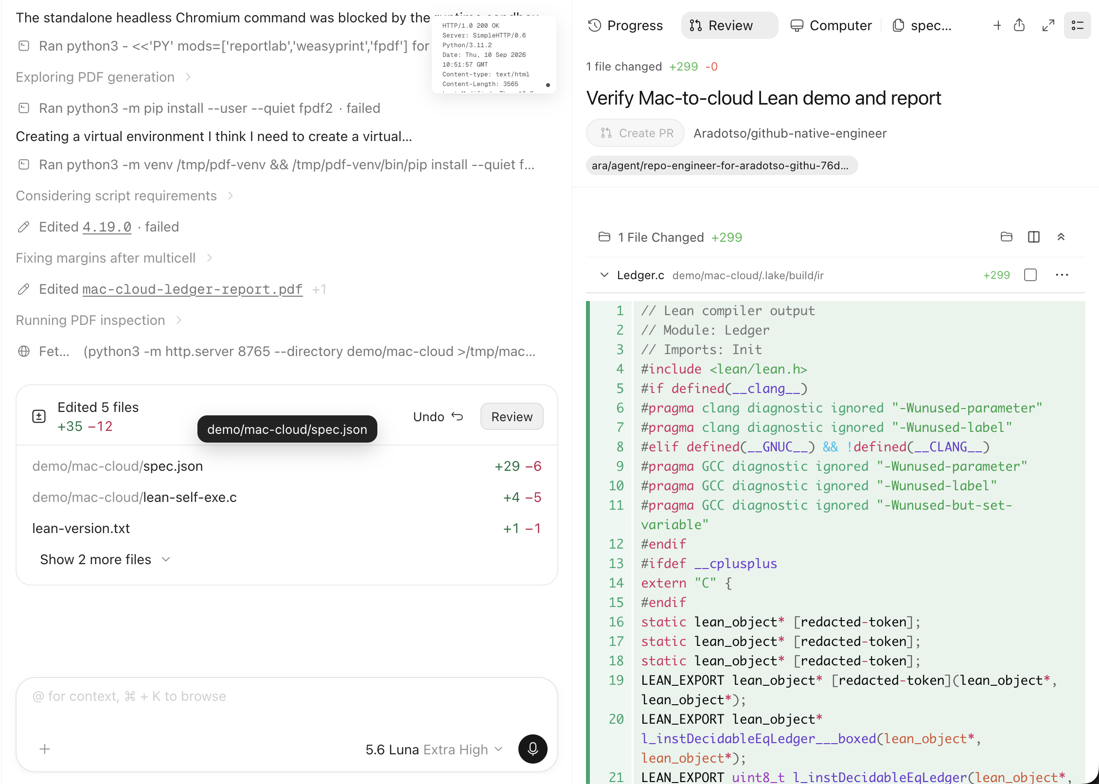Open the Aradotso/github-native-engineer repository link
Screen dimensions: 1099x784
point(790,133)
